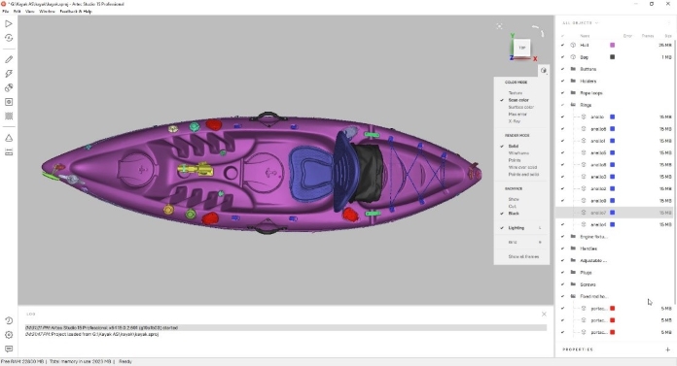677x366 pixels.
Task: Toggle the Lighting option in the view menu
Action: pyautogui.click(x=516, y=227)
